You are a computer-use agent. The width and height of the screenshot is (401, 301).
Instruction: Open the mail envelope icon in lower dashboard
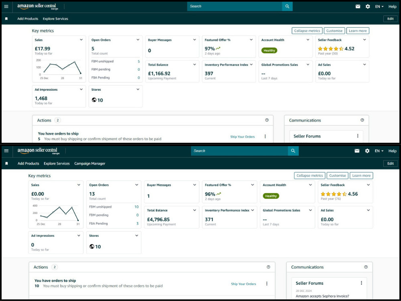357,151
